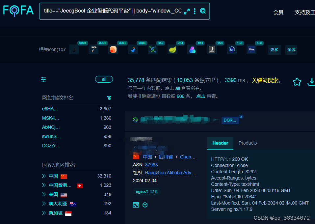Select fingerprint MSK4... in ranking
The height and width of the screenshot is (224, 315).
pos(50,118)
